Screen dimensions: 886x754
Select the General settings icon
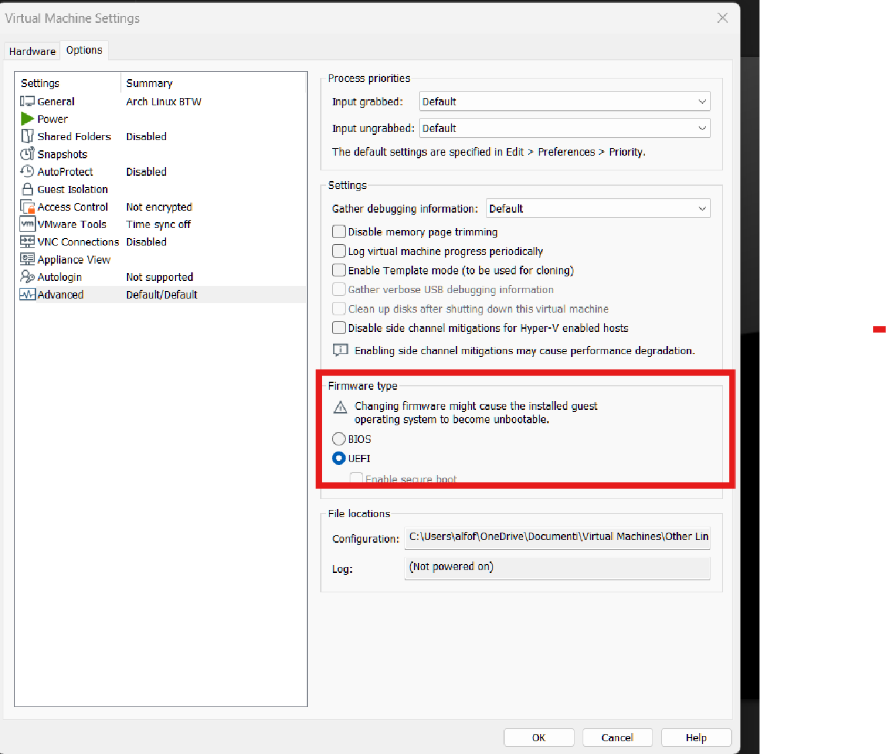click(28, 101)
